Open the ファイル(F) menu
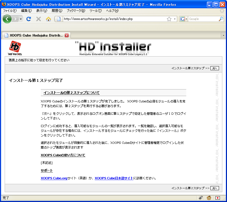The image size is (227, 202). point(10,11)
